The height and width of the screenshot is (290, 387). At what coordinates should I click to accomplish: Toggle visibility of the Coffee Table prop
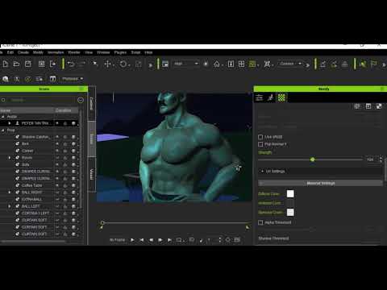coord(57,185)
